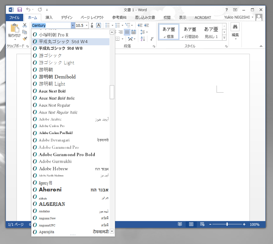
Task: Click the Help question mark icon
Action: tap(227, 10)
